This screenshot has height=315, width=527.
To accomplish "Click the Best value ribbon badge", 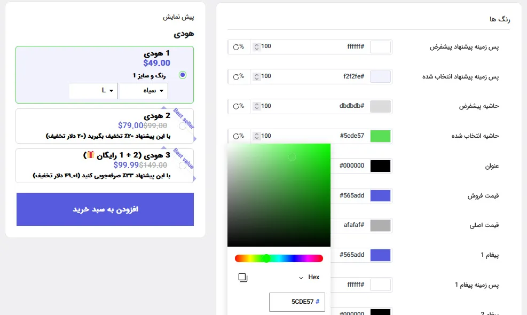I will tap(184, 159).
